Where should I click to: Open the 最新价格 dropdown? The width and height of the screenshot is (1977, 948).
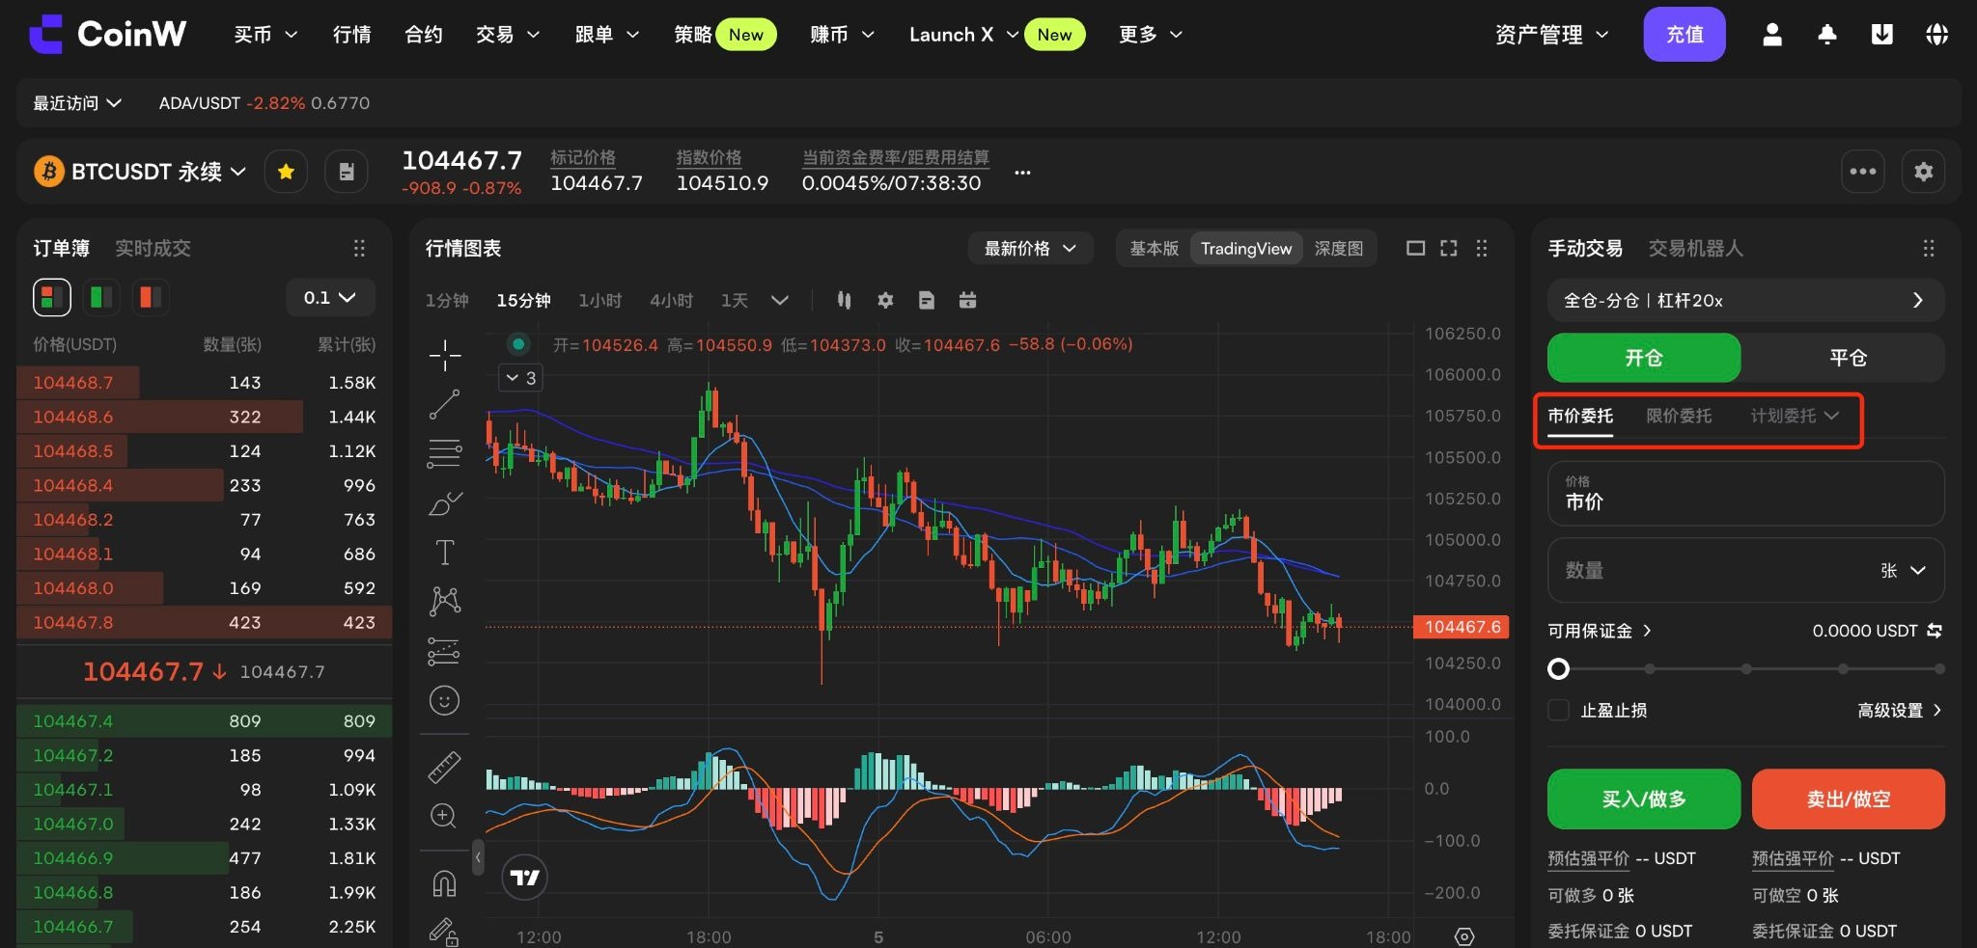pyautogui.click(x=1030, y=249)
